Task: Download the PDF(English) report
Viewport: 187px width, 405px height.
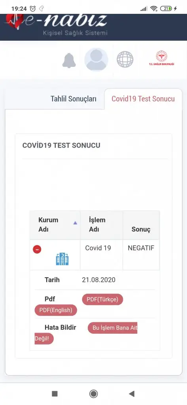Action: coord(56,310)
